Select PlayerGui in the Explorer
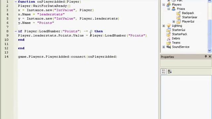212x119 pixels. [x=188, y=21]
